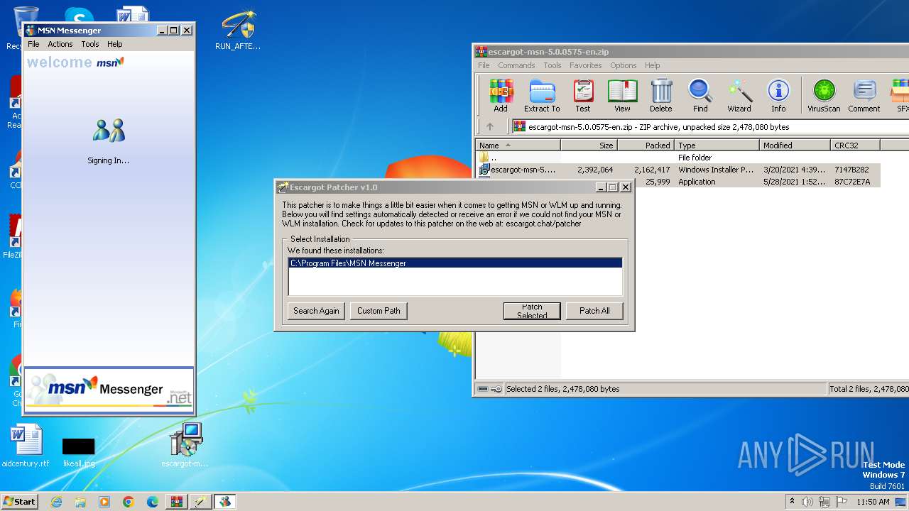Launch the Wizard wand icon
The image size is (909, 511).
coord(739,96)
